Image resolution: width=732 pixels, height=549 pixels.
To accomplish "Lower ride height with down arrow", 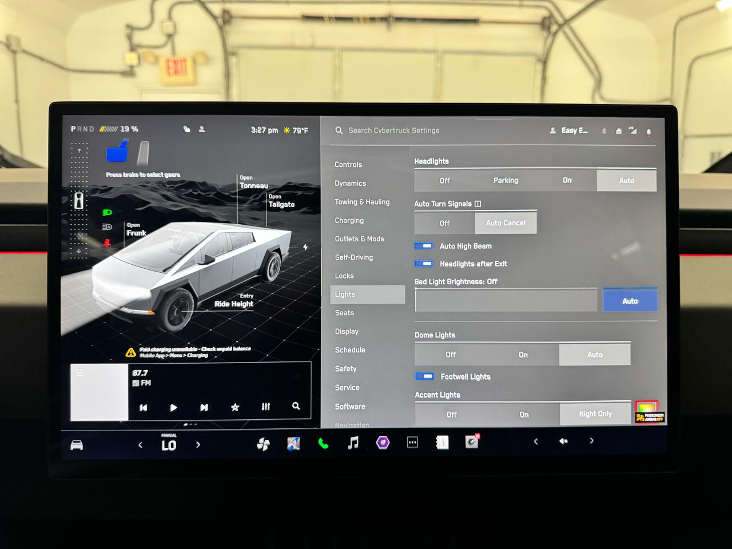I will 79,250.
